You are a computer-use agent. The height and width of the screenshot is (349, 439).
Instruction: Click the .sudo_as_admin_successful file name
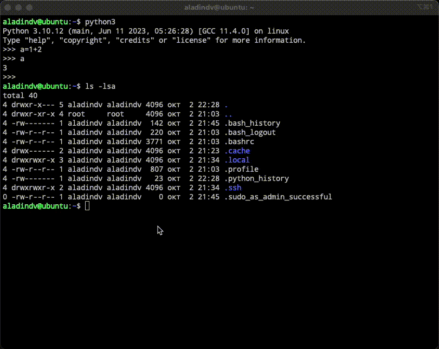(278, 197)
